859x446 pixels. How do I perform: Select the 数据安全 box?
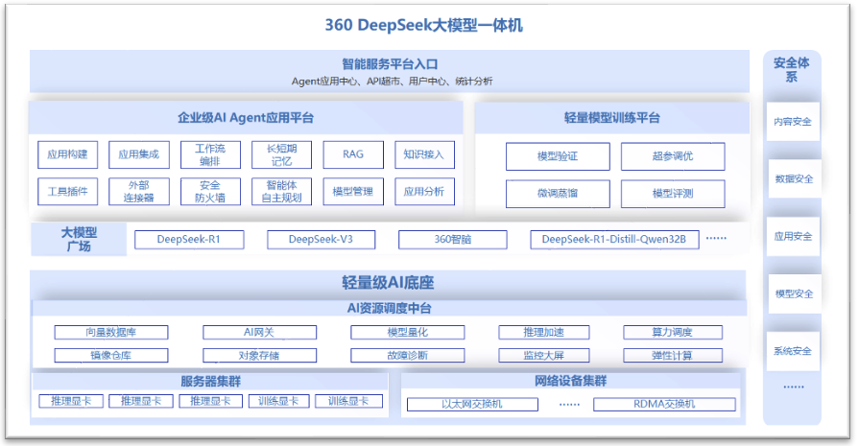point(794,179)
